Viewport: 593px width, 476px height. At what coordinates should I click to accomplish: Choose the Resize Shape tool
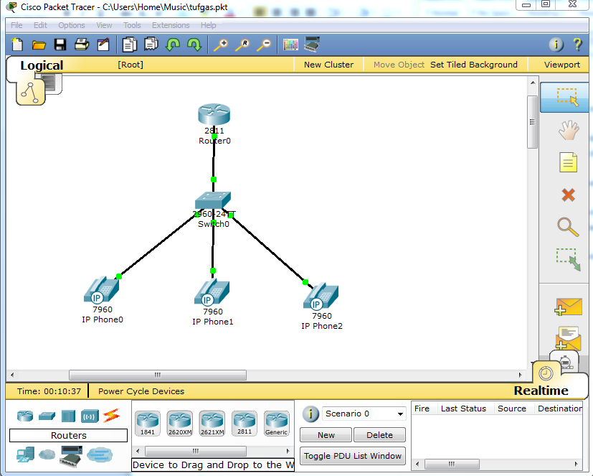568,259
